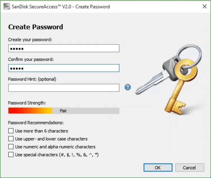Click the 'Password Recommendations:' label
211x178 pixels.
(x=36, y=123)
